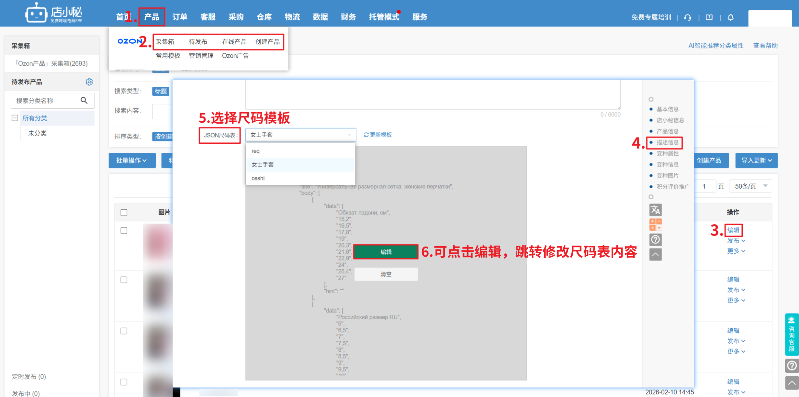Click the headset support icon in header
Screen dimensions: 799x397
(x=688, y=17)
